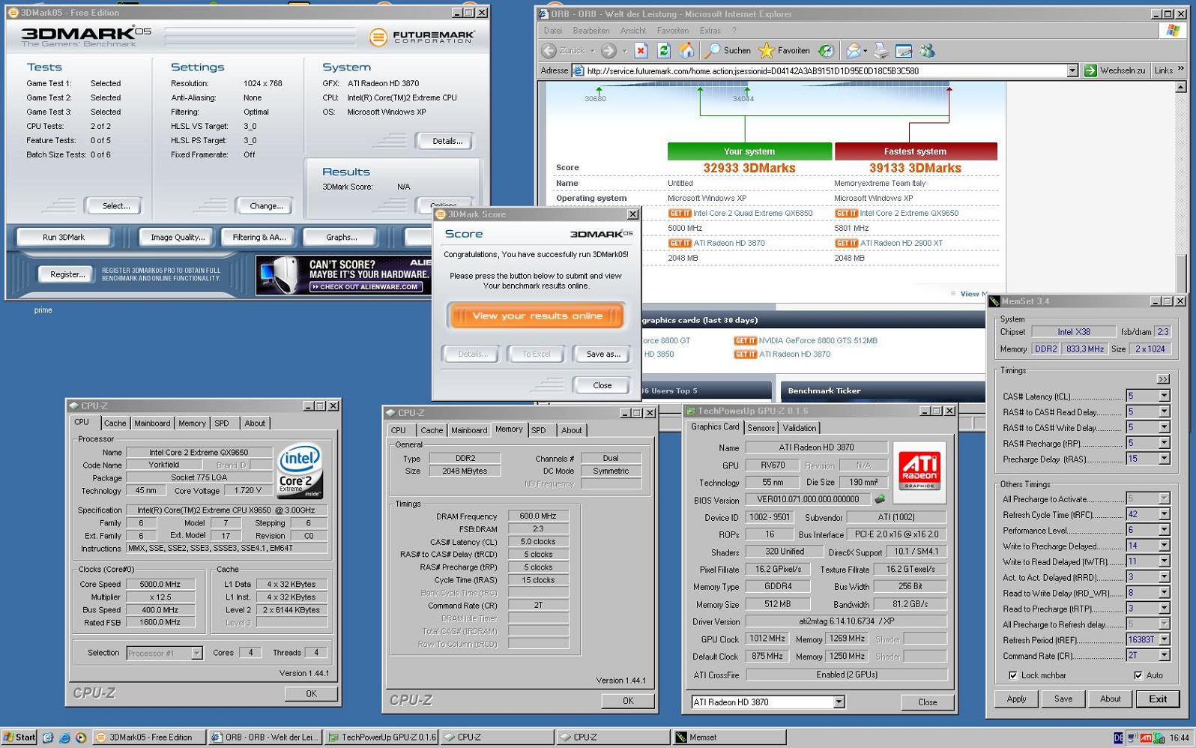Toggle the Auto checkbox in MemSet
Image resolution: width=1196 pixels, height=748 pixels.
(x=1138, y=675)
